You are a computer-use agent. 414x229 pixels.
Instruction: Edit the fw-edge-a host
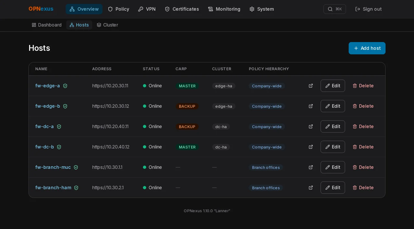coord(333,86)
